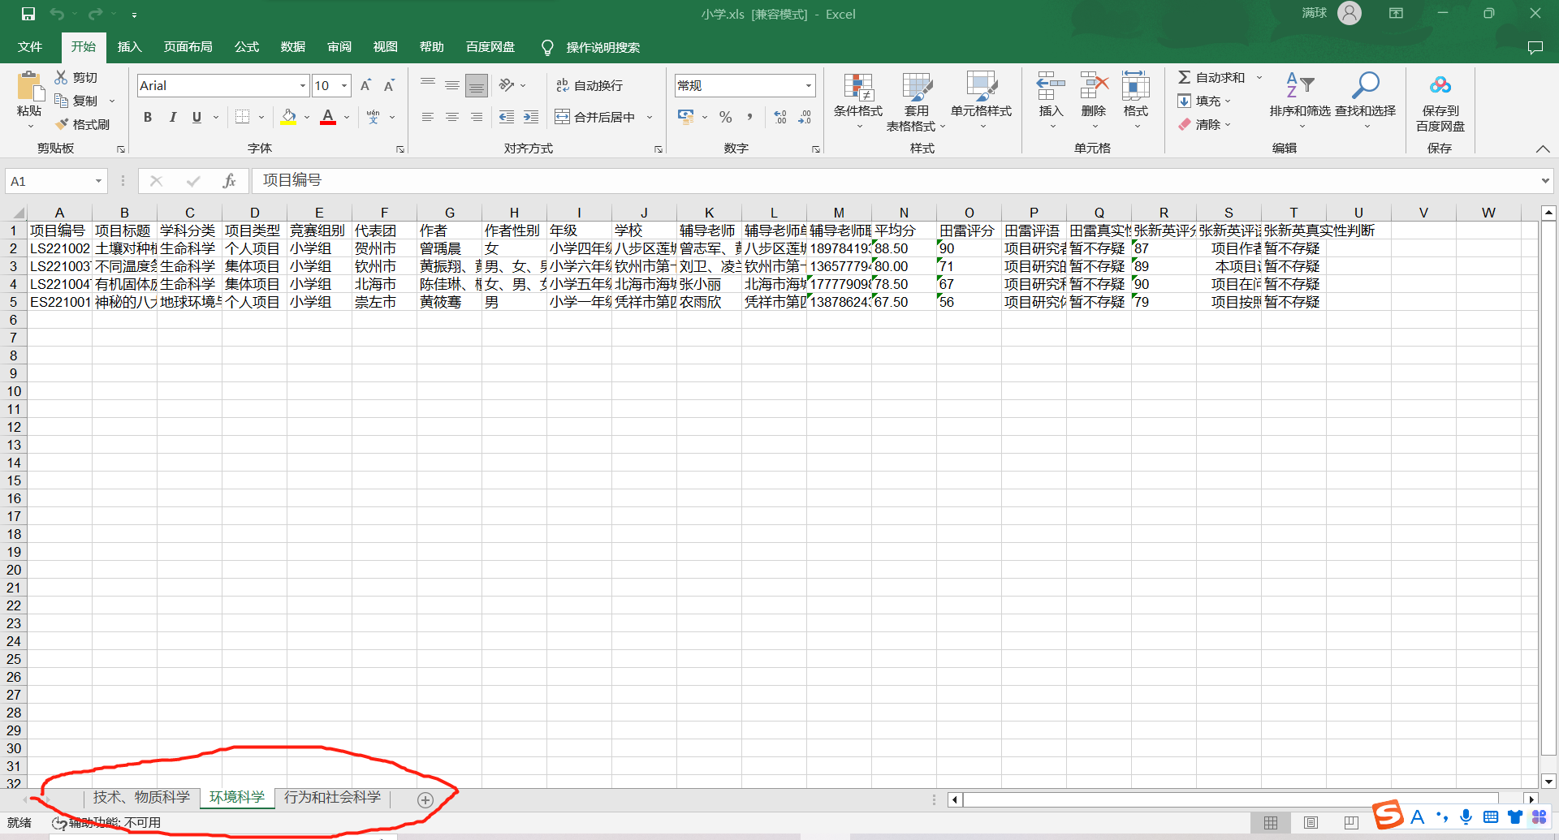The width and height of the screenshot is (1559, 840).
Task: Click the Cut scissors icon
Action: click(x=61, y=77)
